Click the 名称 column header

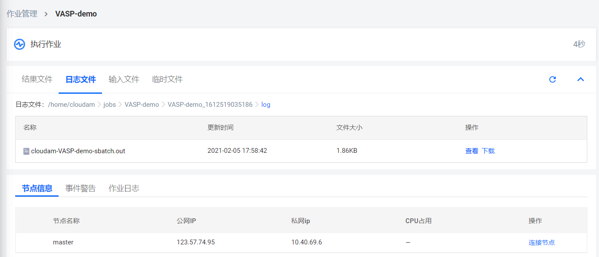click(30, 128)
